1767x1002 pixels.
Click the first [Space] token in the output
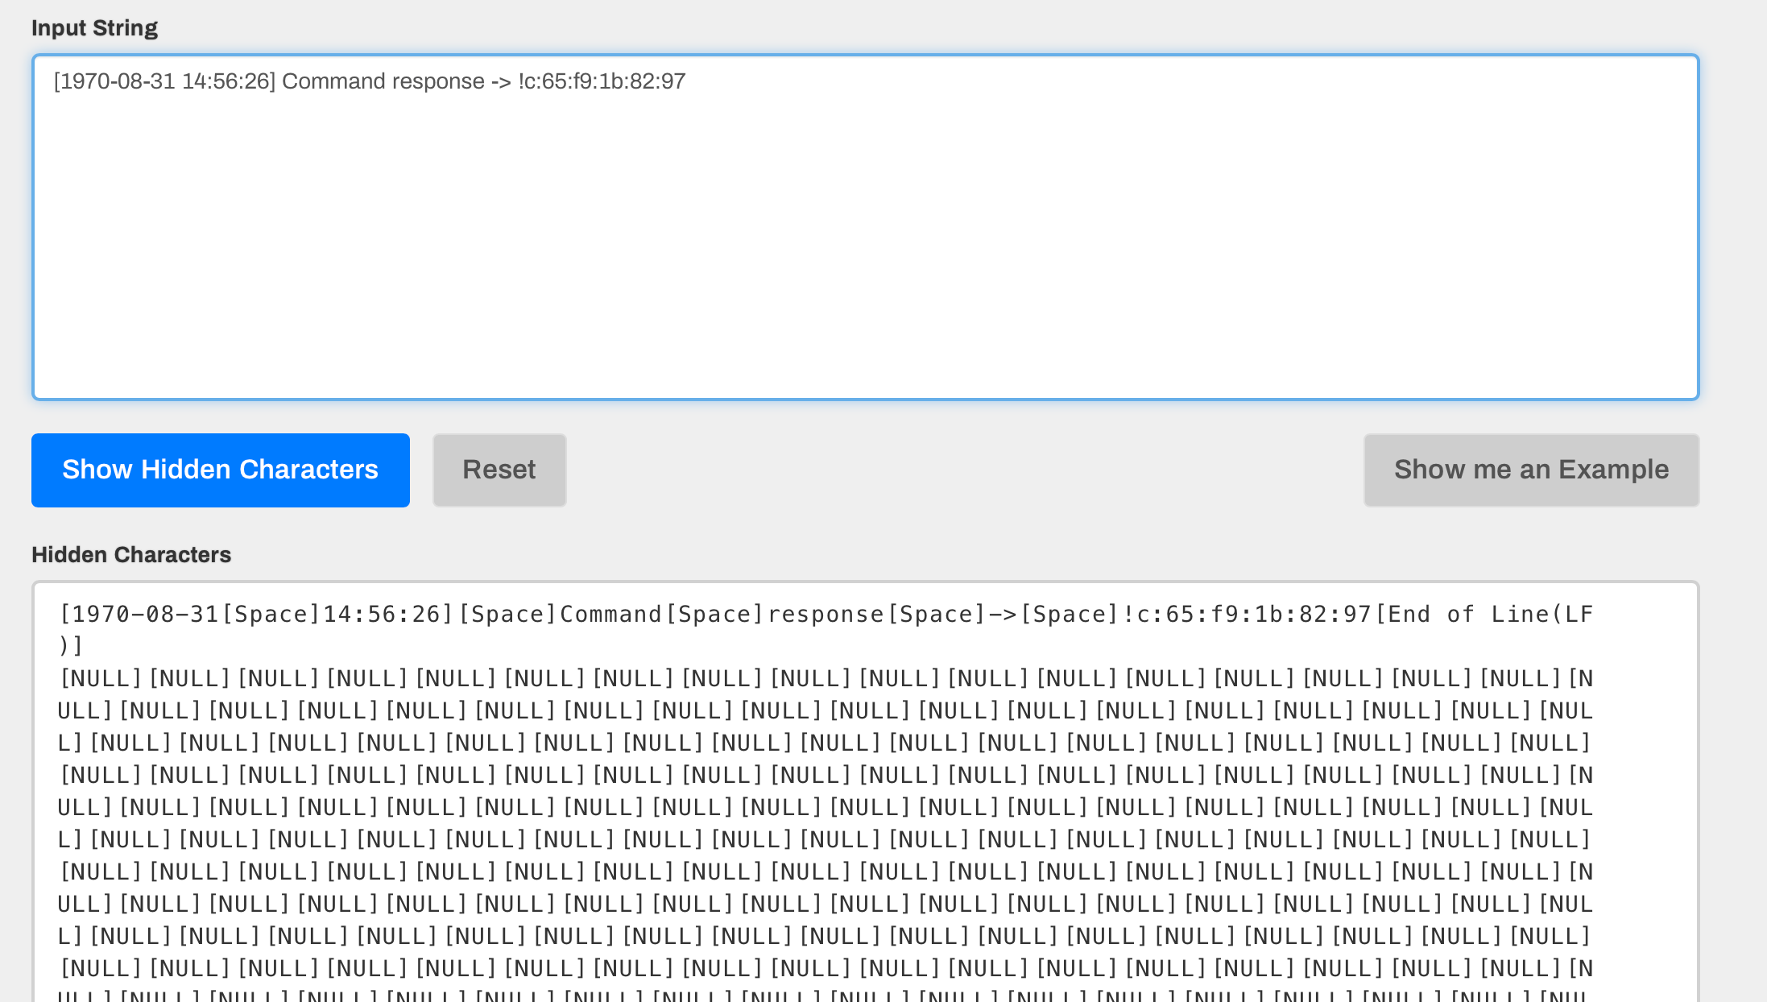[270, 613]
